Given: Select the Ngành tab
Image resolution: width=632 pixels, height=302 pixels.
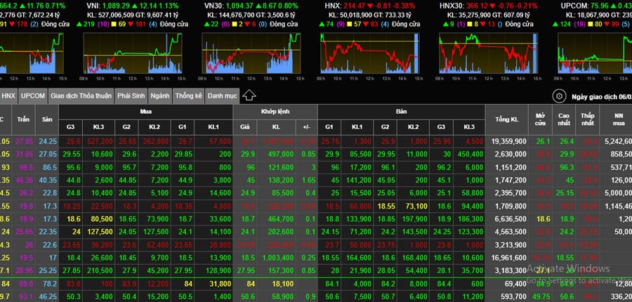Looking at the screenshot, I should tap(160, 96).
